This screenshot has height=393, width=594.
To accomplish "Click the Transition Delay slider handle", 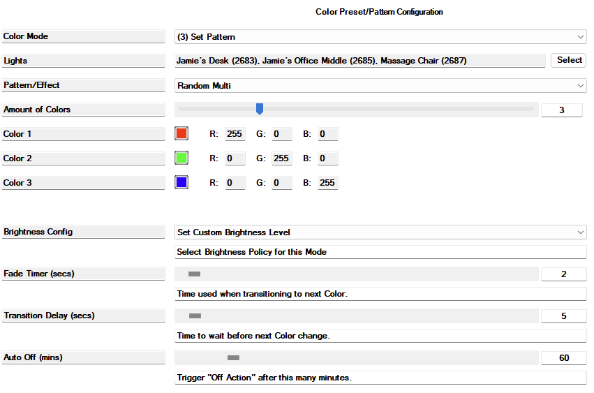I will tap(195, 316).
